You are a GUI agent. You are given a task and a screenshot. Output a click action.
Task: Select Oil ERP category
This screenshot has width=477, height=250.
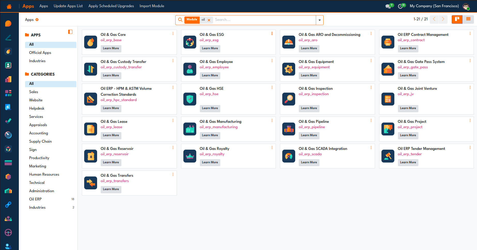(x=51, y=199)
